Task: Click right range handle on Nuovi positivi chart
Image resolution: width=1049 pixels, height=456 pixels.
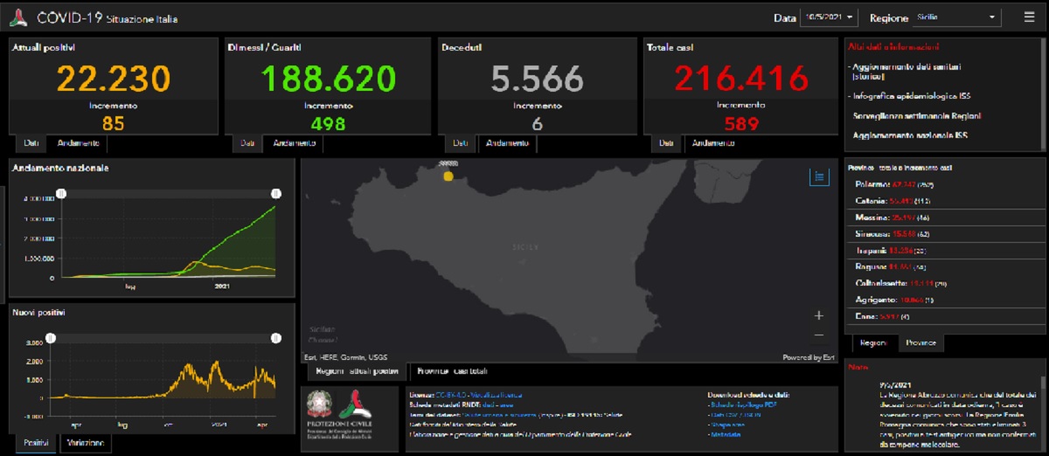Action: click(275, 338)
